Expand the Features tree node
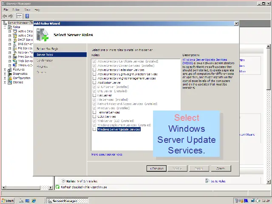Screen dimensions: 272x204 [5, 70]
